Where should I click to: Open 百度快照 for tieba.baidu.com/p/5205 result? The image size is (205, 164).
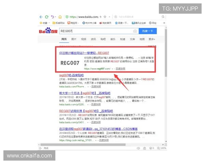[x=96, y=105]
